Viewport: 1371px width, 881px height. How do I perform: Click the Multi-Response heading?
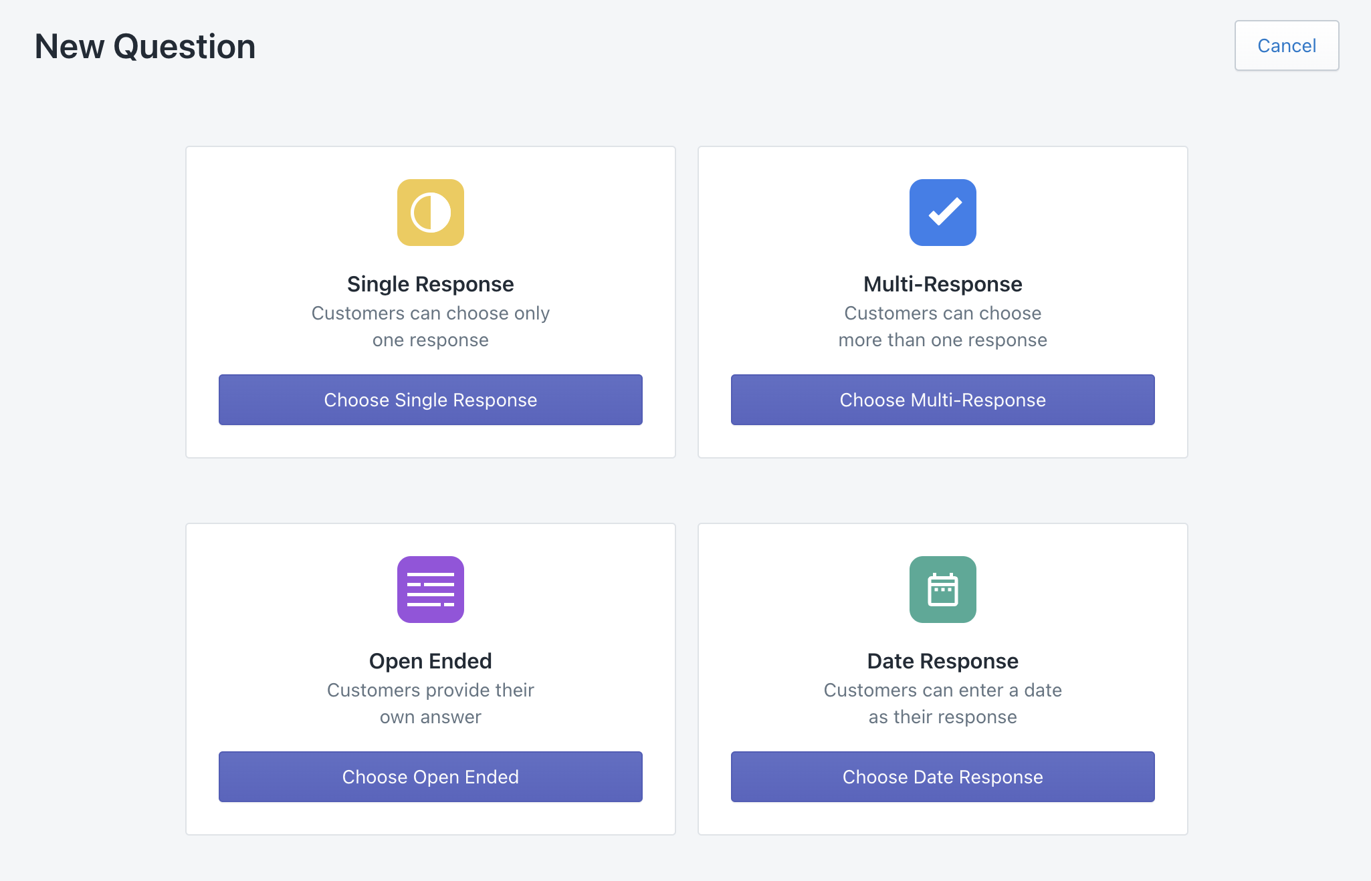[942, 284]
